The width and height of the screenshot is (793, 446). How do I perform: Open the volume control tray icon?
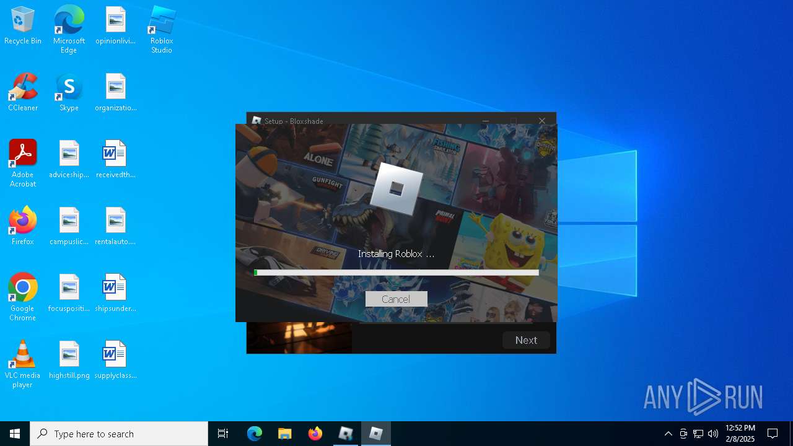tap(713, 434)
